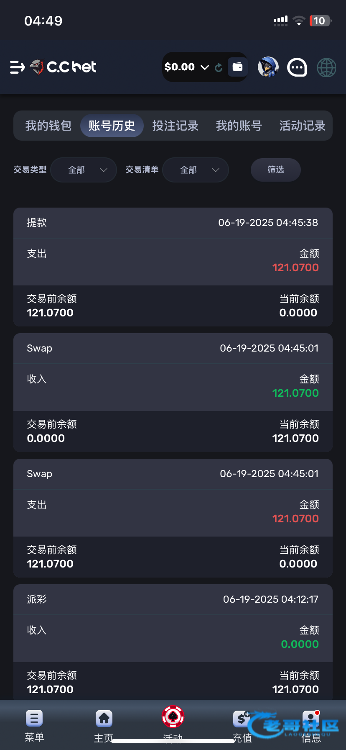This screenshot has width=346, height=750.
Task: Tap the 提款 transaction record card
Action: click(173, 267)
